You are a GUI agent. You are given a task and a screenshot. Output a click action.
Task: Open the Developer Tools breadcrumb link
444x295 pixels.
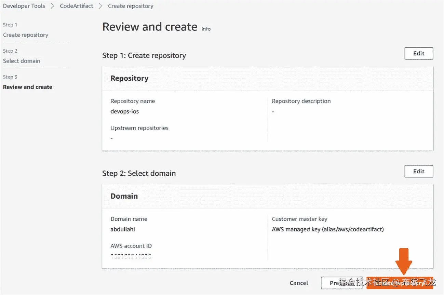[x=24, y=6]
